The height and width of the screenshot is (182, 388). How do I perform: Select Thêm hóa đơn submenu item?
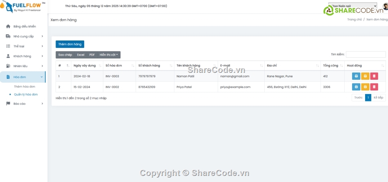(x=25, y=87)
